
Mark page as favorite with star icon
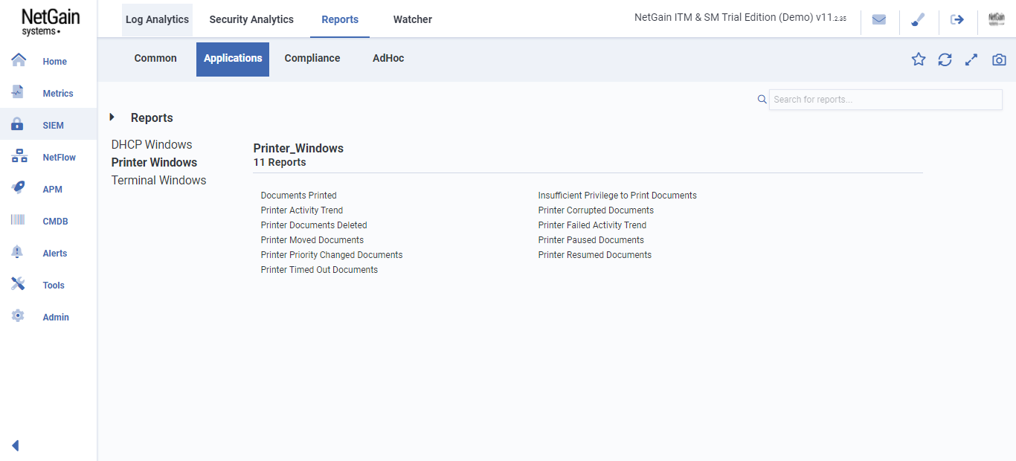coord(919,59)
